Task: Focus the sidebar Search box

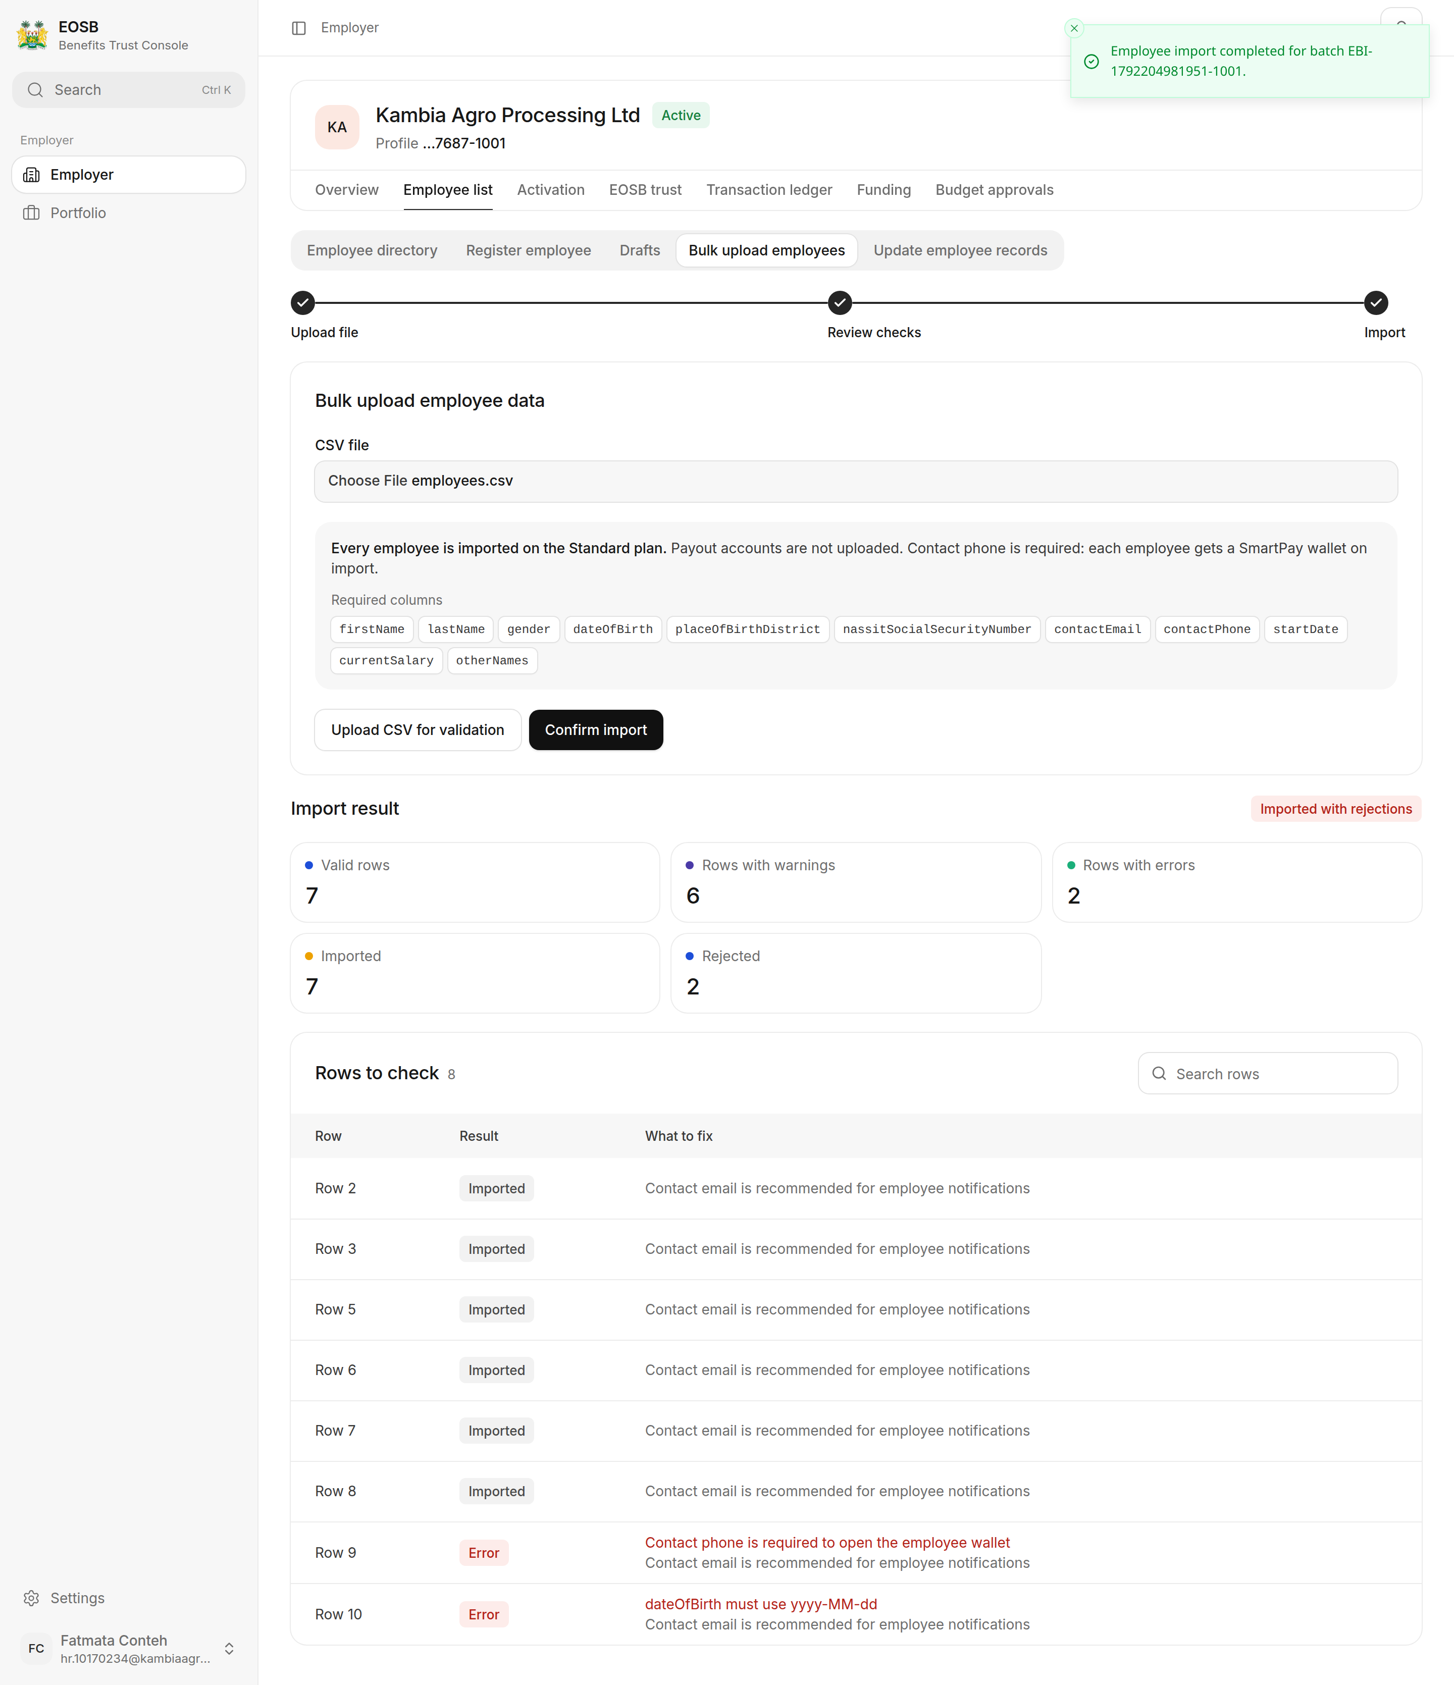Action: [x=128, y=90]
